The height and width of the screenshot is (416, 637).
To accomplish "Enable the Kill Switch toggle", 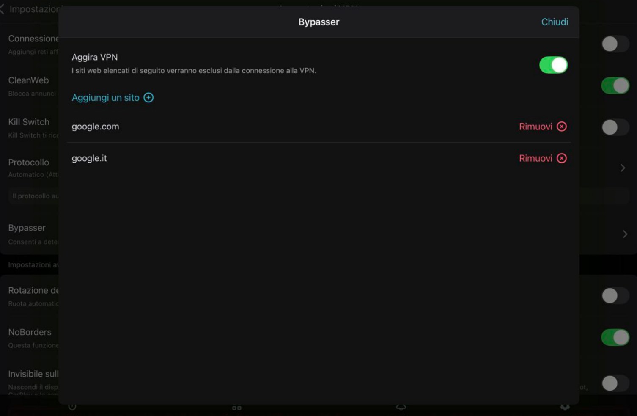I will coord(615,127).
